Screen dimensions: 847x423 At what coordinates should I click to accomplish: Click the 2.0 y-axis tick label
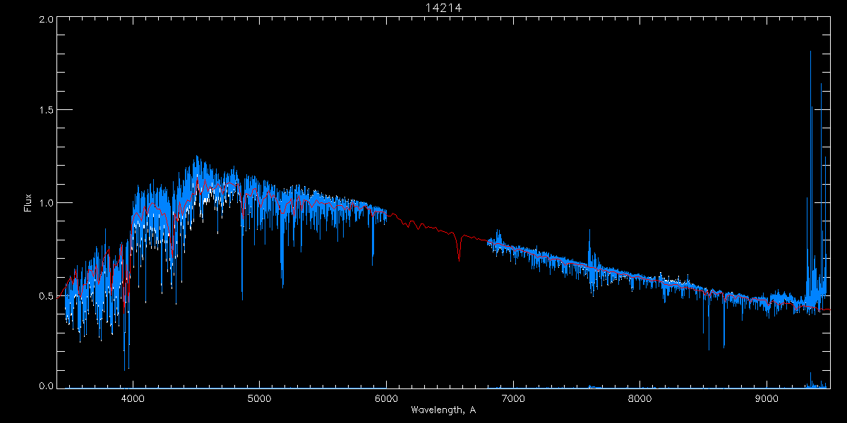(46, 20)
